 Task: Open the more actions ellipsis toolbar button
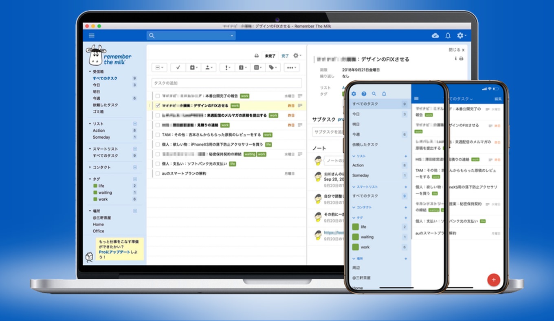(x=291, y=67)
